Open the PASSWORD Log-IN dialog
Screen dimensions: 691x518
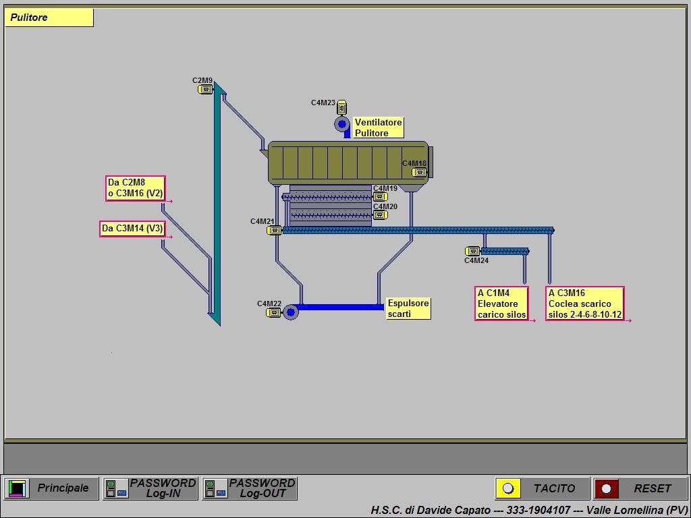(x=150, y=488)
